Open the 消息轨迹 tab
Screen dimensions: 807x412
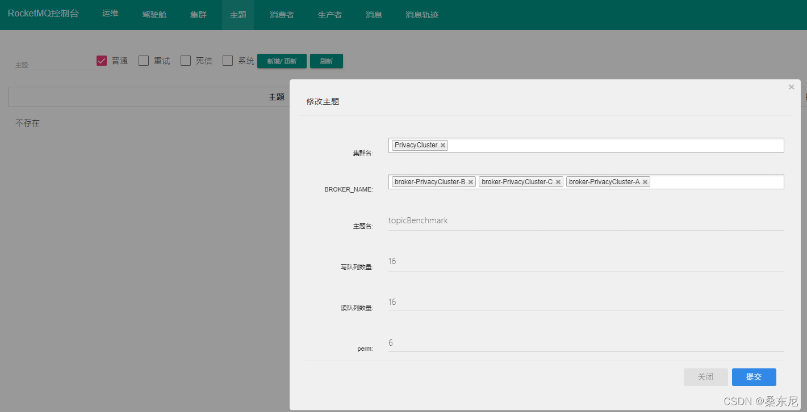click(422, 15)
